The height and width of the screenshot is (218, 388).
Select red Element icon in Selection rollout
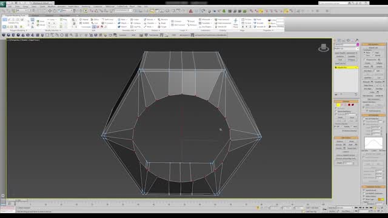[x=353, y=105]
